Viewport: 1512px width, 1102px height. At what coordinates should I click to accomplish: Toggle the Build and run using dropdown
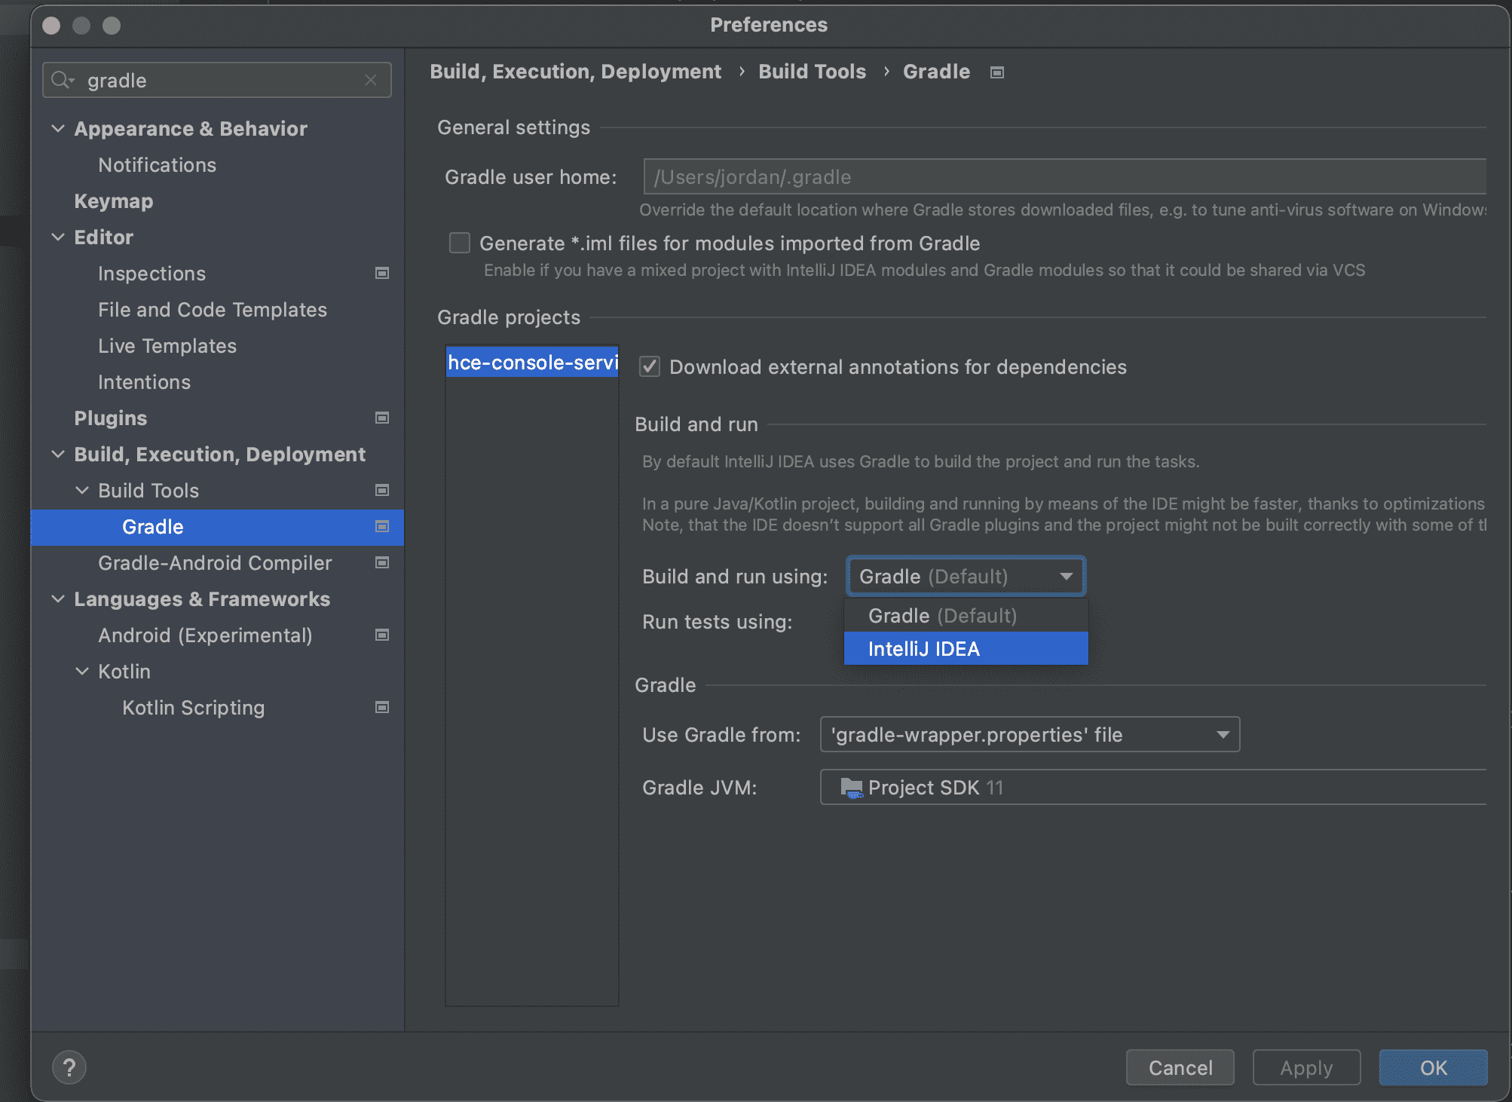pyautogui.click(x=966, y=577)
